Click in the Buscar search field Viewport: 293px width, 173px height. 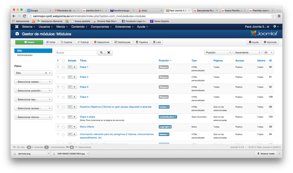pyautogui.click(x=76, y=52)
